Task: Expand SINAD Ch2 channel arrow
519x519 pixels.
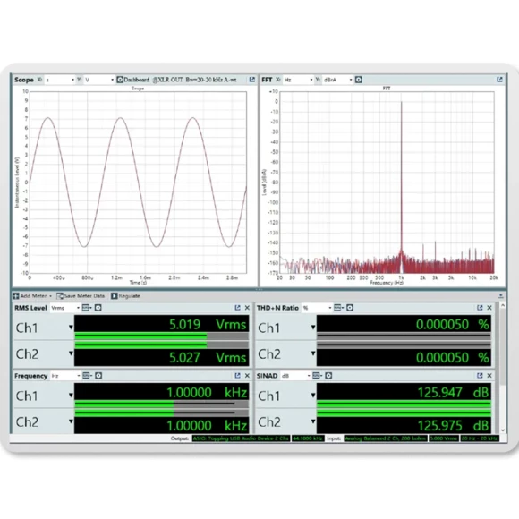Action: click(x=313, y=421)
